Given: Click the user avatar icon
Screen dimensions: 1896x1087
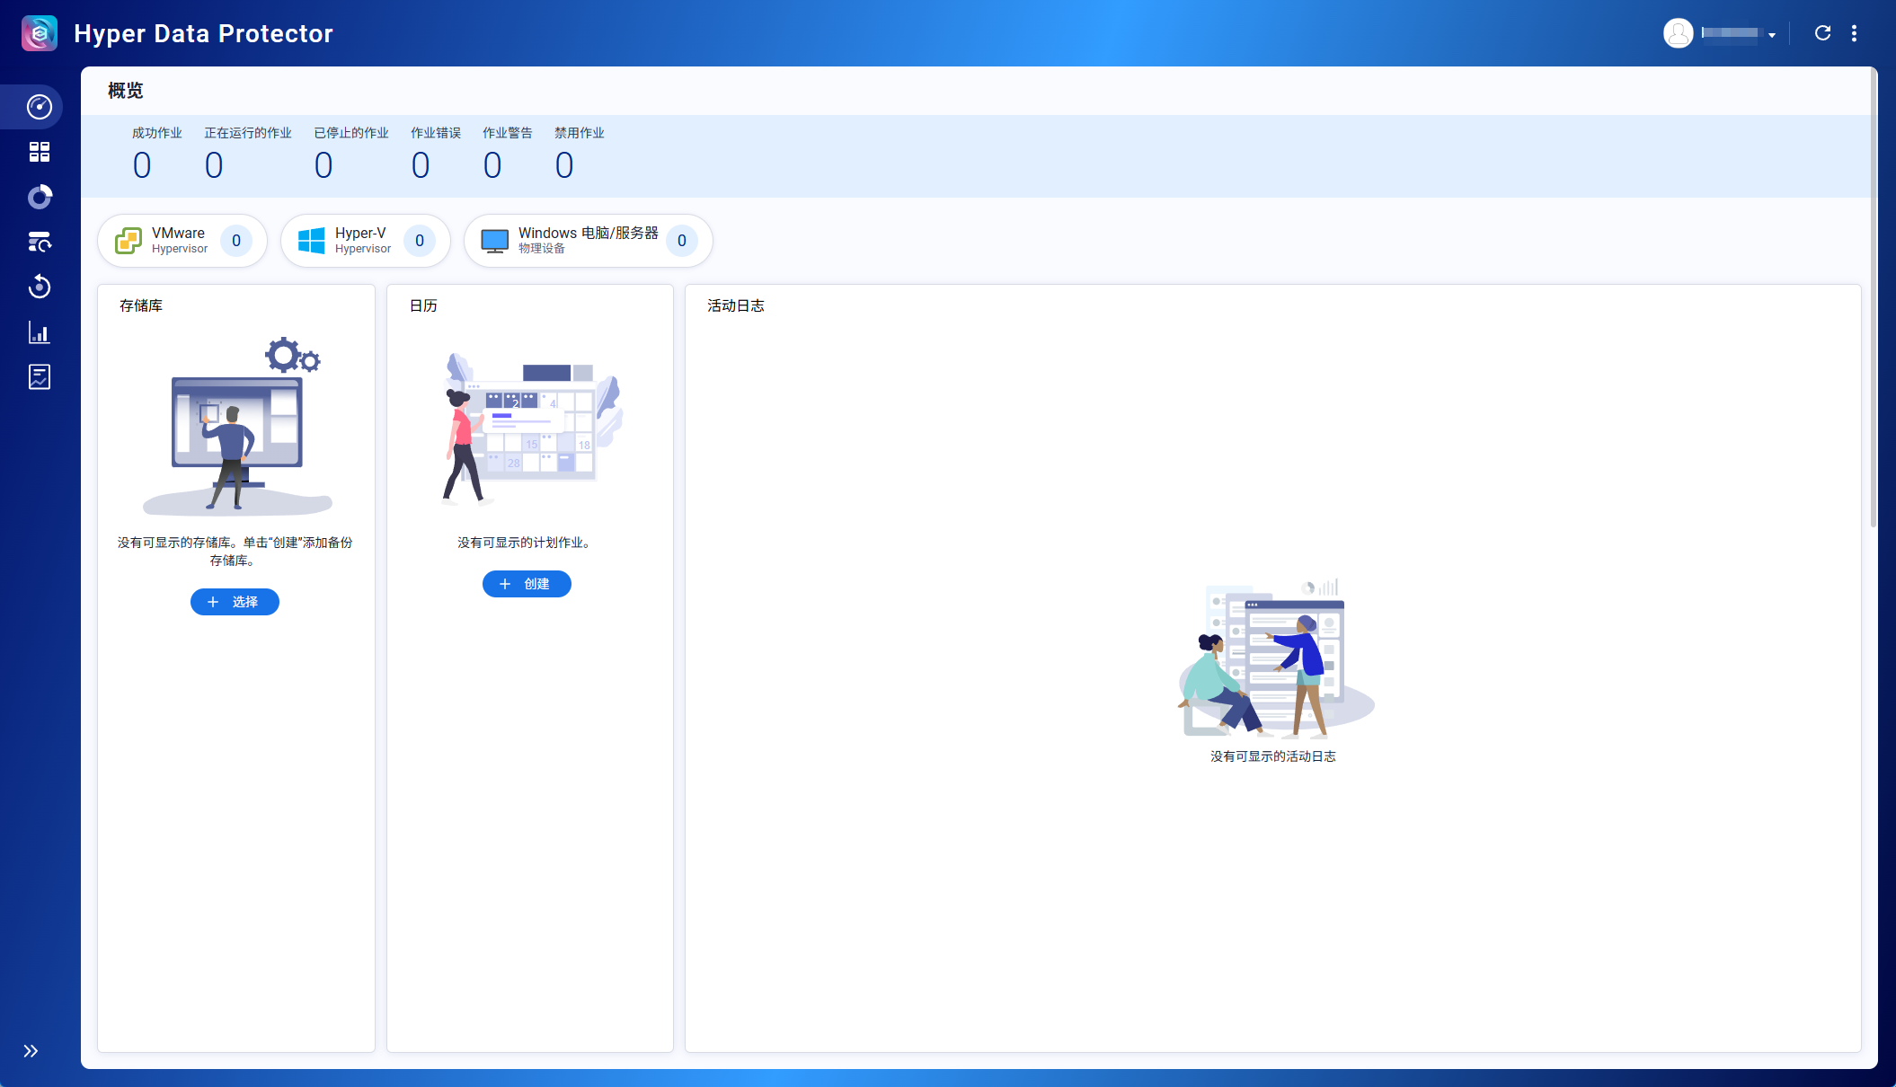Looking at the screenshot, I should click(1678, 33).
